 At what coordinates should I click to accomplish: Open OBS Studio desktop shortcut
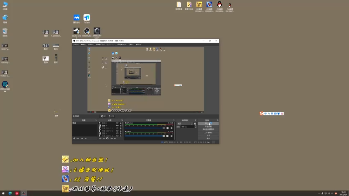point(87,32)
